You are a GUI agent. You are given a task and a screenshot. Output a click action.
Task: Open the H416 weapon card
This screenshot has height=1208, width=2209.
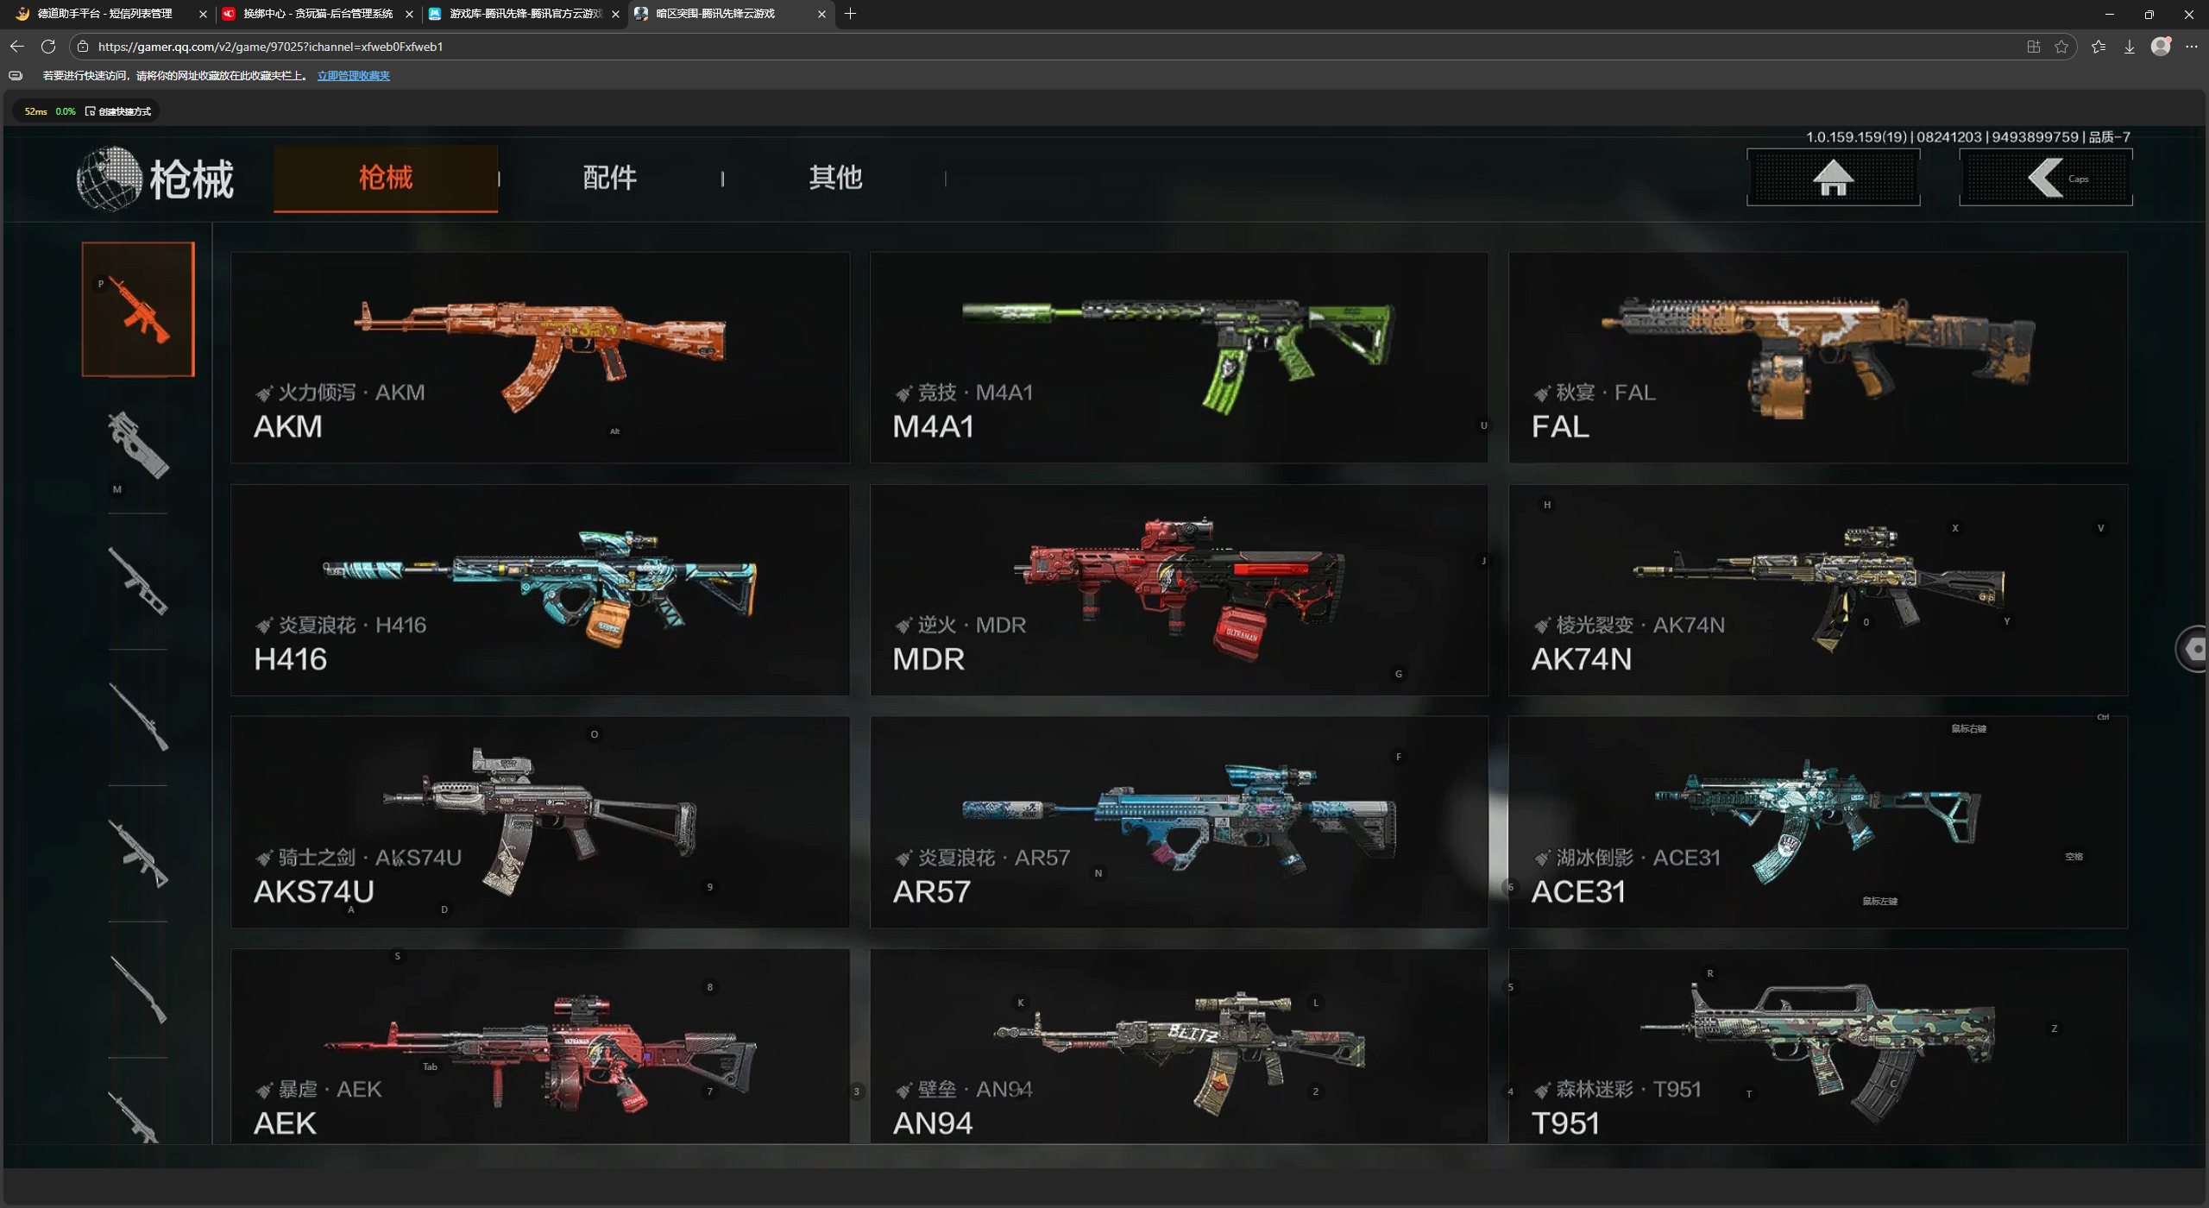pos(540,590)
